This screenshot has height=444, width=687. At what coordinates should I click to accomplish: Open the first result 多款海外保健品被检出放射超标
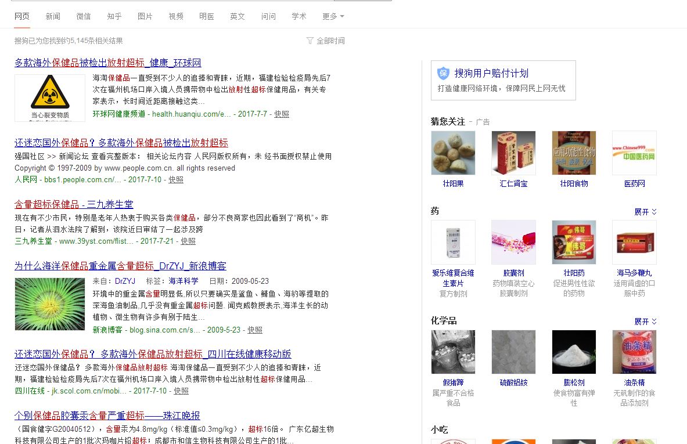107,63
